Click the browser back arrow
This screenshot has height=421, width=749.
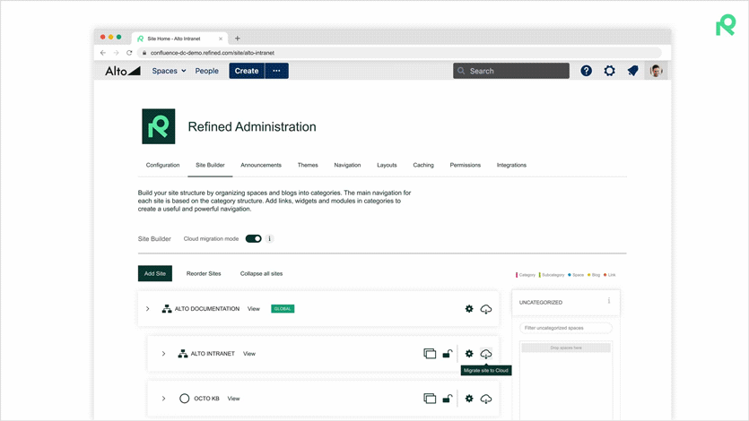(x=103, y=53)
